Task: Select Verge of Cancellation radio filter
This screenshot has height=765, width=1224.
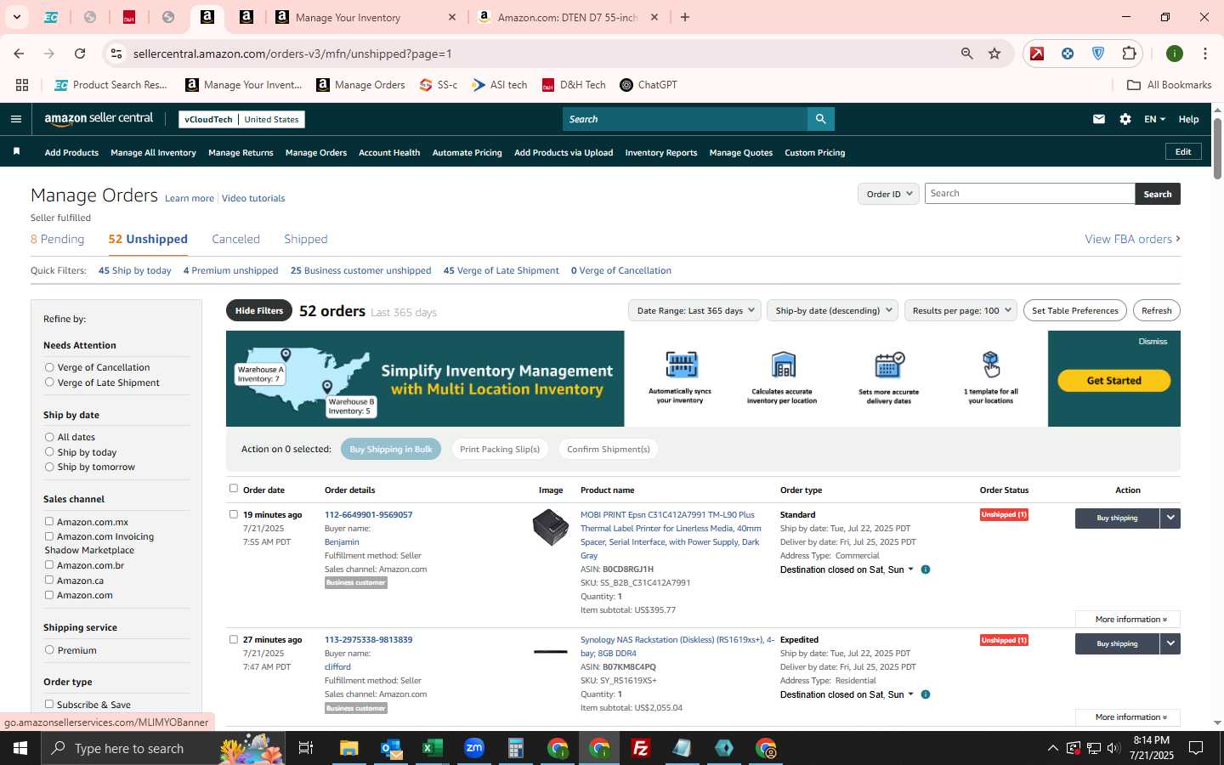Action: (x=49, y=367)
